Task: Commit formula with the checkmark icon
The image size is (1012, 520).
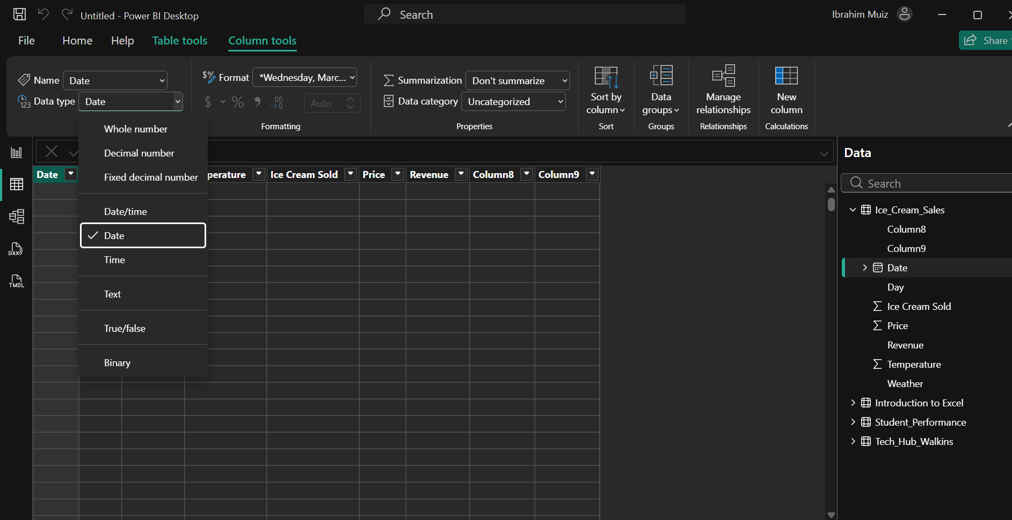Action: [74, 153]
